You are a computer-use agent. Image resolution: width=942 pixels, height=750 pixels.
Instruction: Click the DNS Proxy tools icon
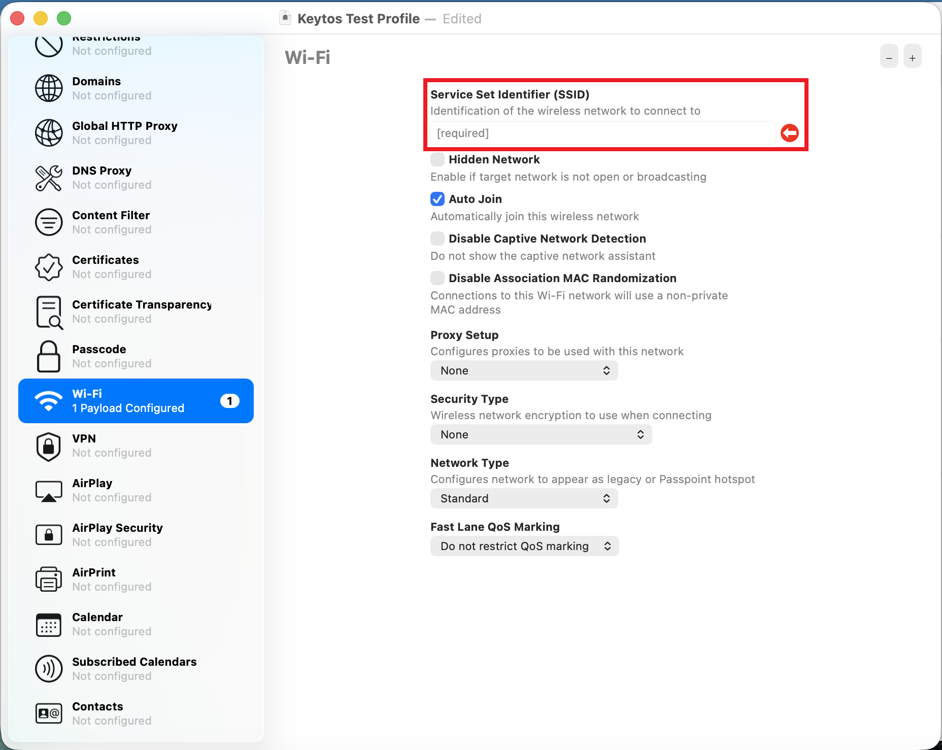[x=49, y=178]
